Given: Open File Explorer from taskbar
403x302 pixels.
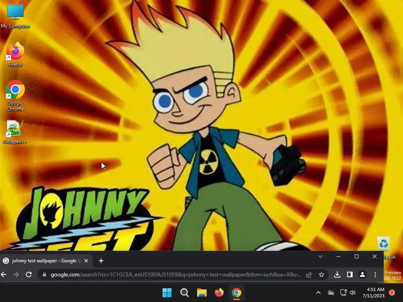Looking at the screenshot, I should [202, 293].
